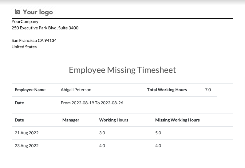Click the date range From 2022-08-19 To 2022-08-26
The height and width of the screenshot is (168, 245).
[x=92, y=103]
